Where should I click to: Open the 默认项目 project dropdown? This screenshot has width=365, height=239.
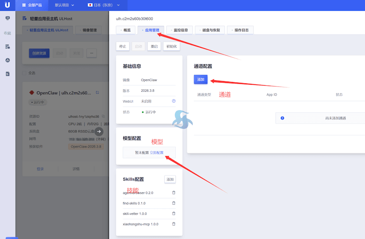tap(65, 5)
